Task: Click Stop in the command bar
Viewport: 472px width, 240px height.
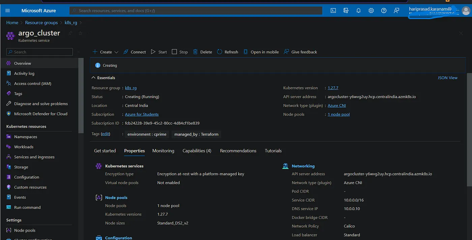Action: coord(180,52)
